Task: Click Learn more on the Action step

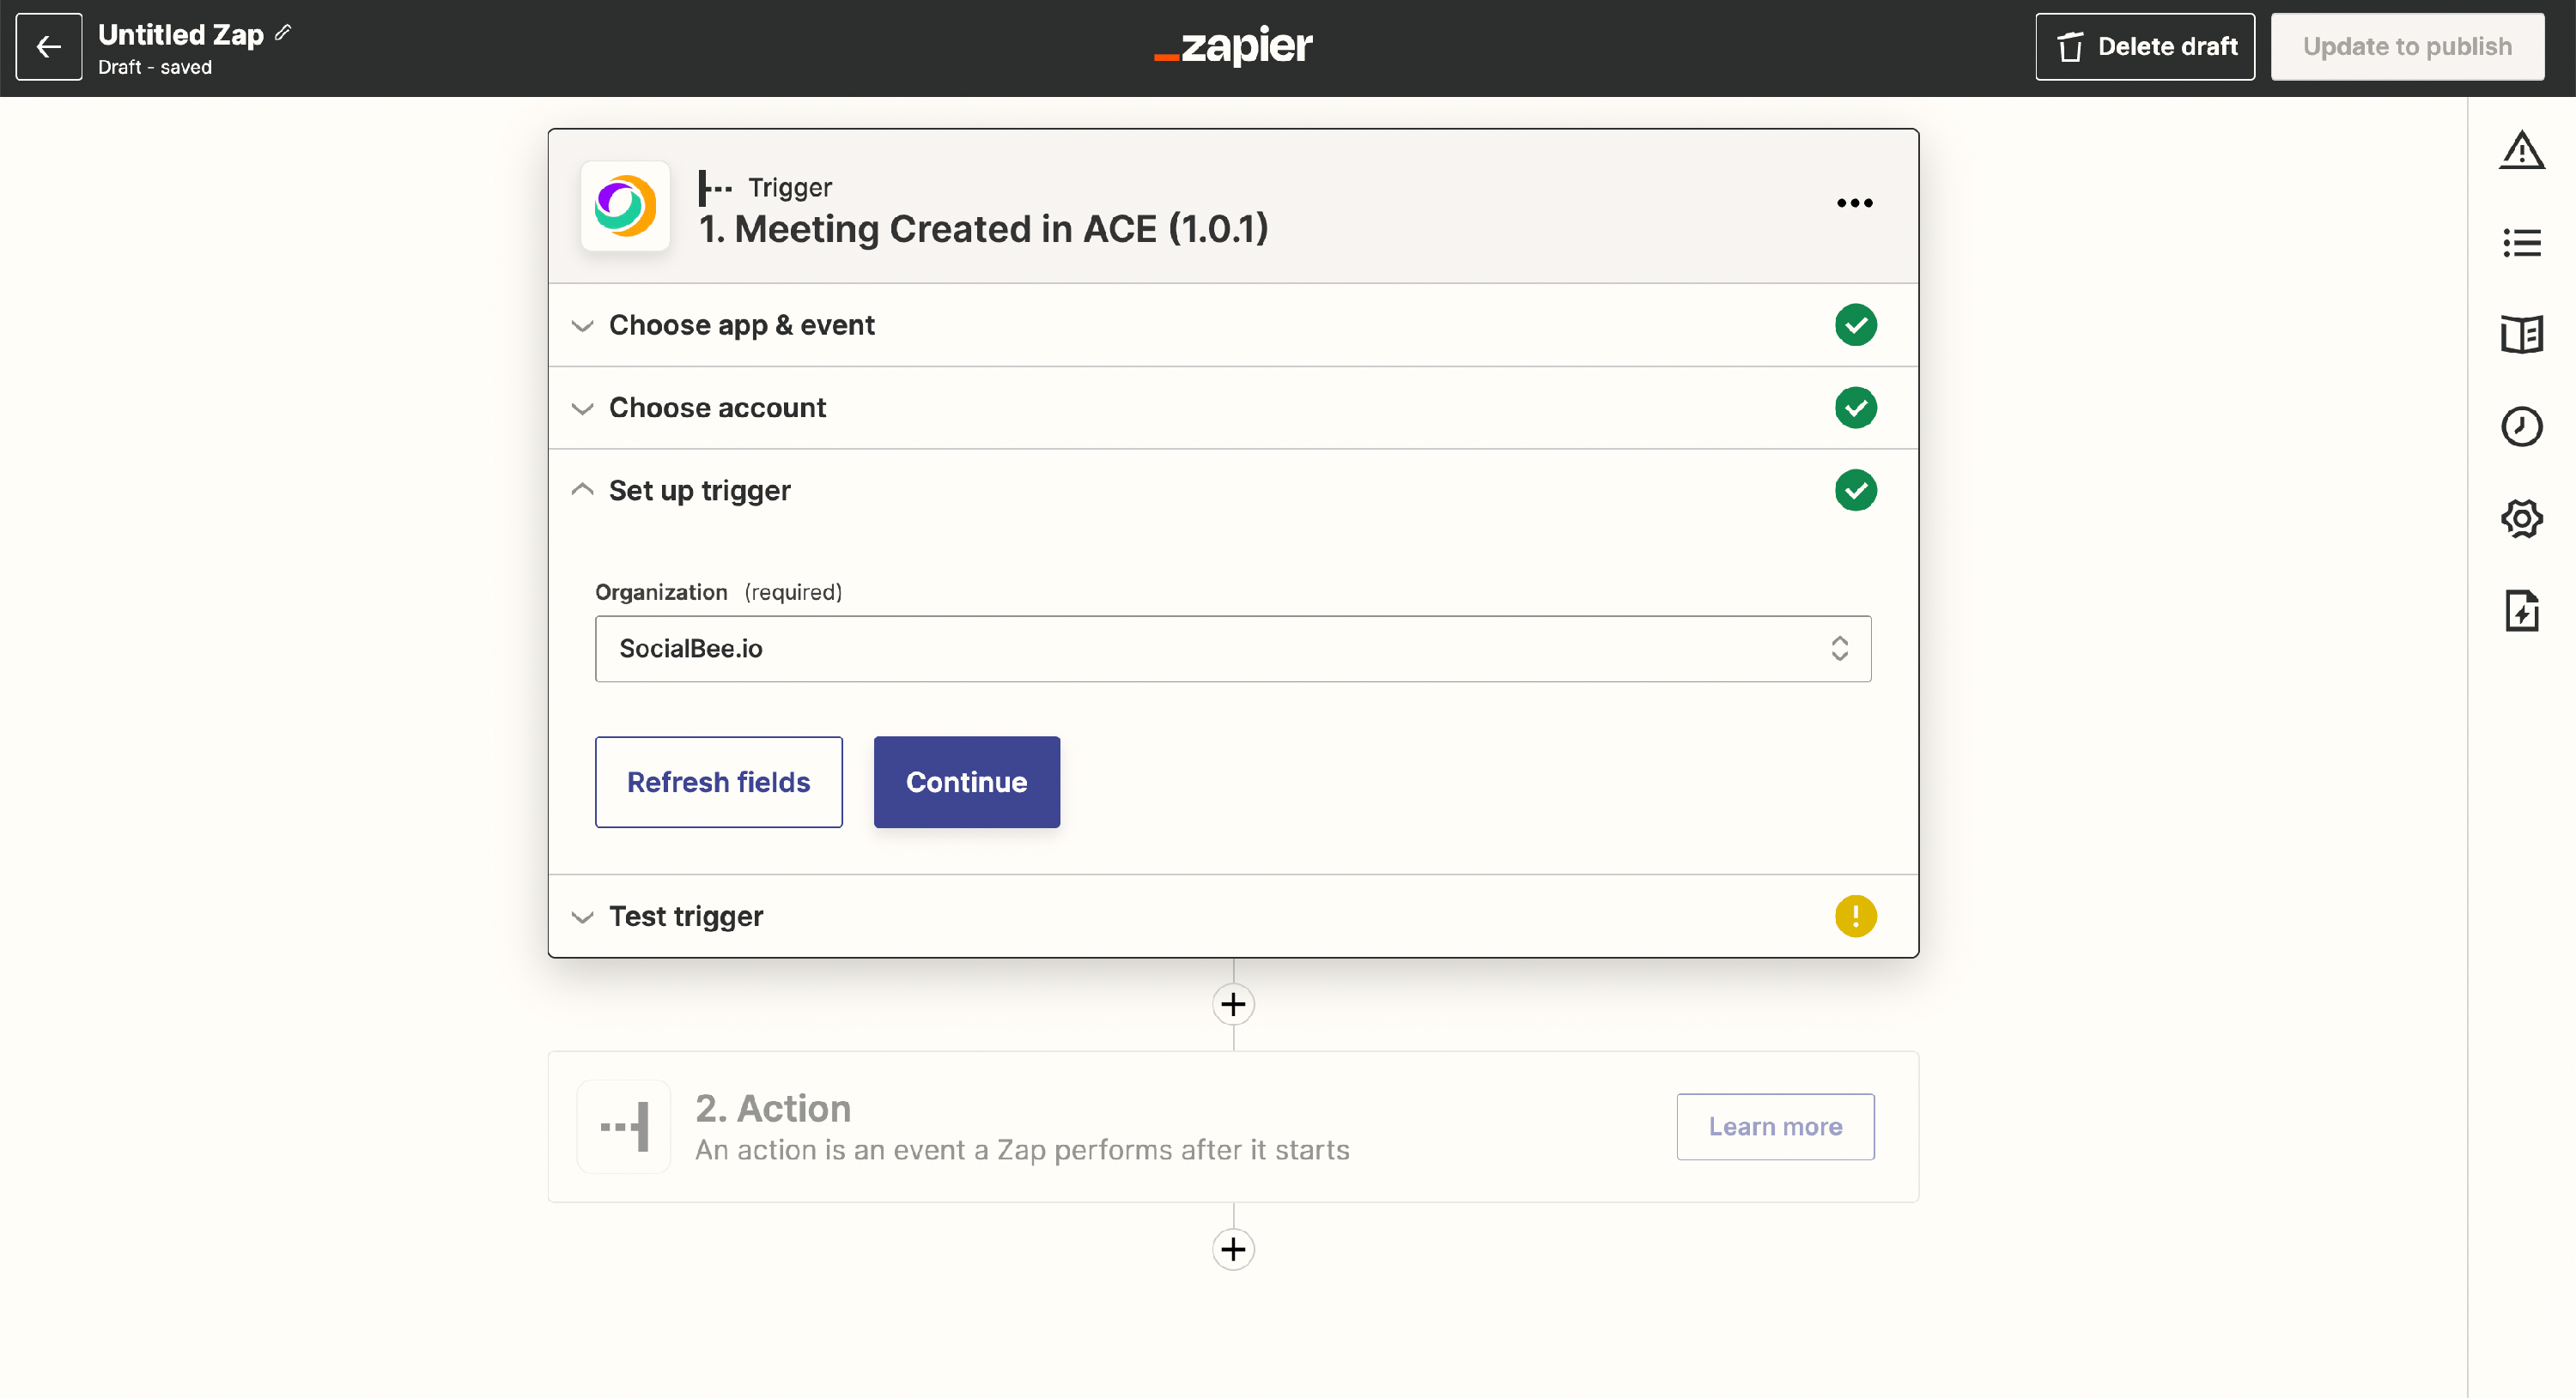Action: (x=1774, y=1126)
